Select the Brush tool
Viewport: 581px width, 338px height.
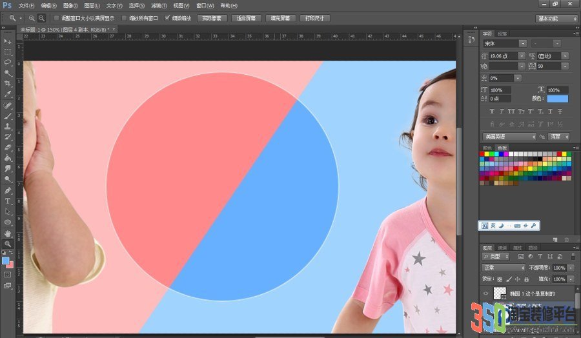pyautogui.click(x=7, y=116)
